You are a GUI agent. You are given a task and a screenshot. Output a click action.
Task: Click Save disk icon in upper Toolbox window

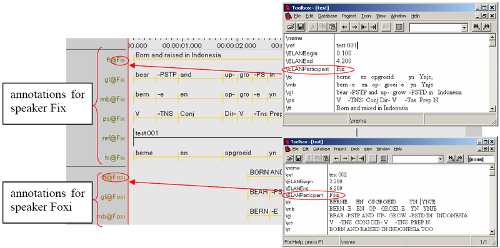tap(301, 27)
